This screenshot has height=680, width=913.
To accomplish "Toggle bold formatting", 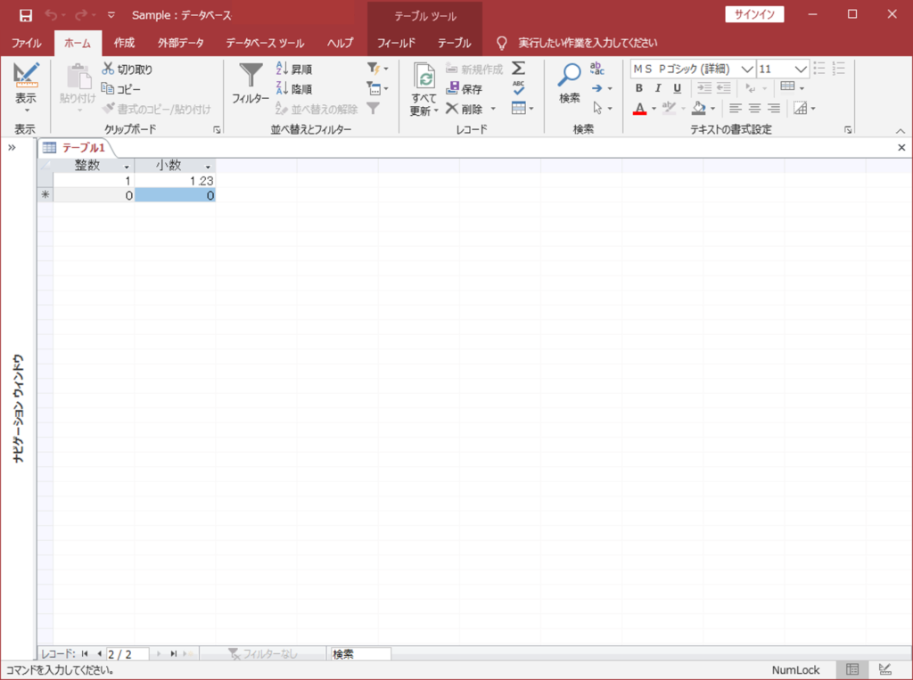I will [638, 88].
